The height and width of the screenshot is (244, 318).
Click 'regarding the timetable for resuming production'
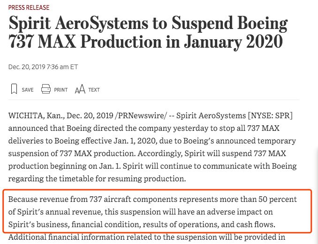[x=97, y=179]
